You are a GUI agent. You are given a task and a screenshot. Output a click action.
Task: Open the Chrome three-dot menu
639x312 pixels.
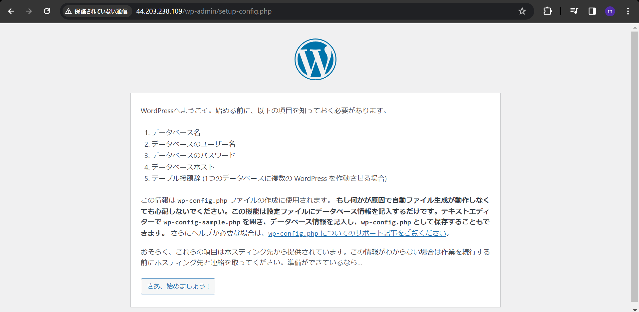[628, 11]
